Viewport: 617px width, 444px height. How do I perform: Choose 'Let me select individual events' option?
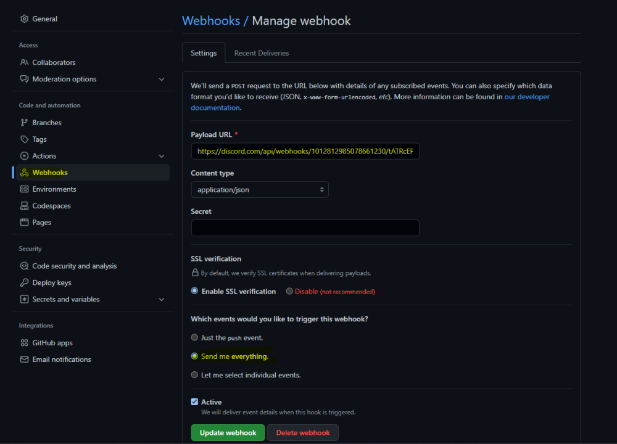(195, 375)
